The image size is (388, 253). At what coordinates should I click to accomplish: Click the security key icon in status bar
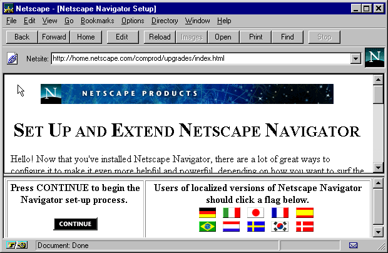click(x=16, y=245)
